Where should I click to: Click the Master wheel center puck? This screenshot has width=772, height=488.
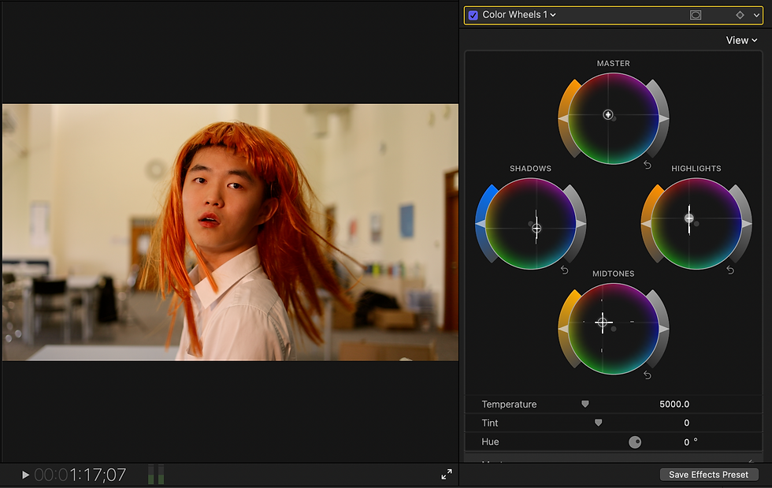[608, 114]
